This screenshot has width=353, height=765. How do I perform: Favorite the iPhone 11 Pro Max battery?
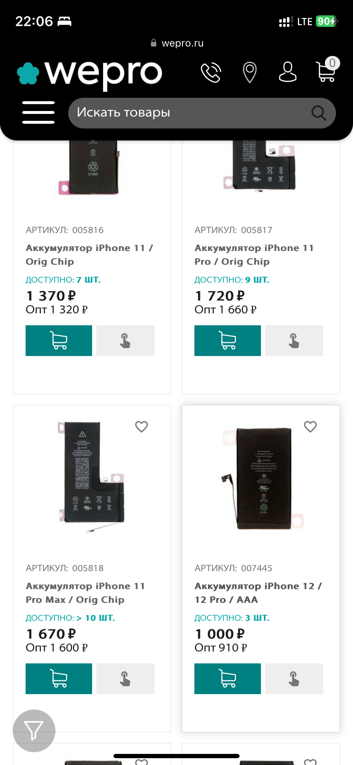(x=142, y=426)
